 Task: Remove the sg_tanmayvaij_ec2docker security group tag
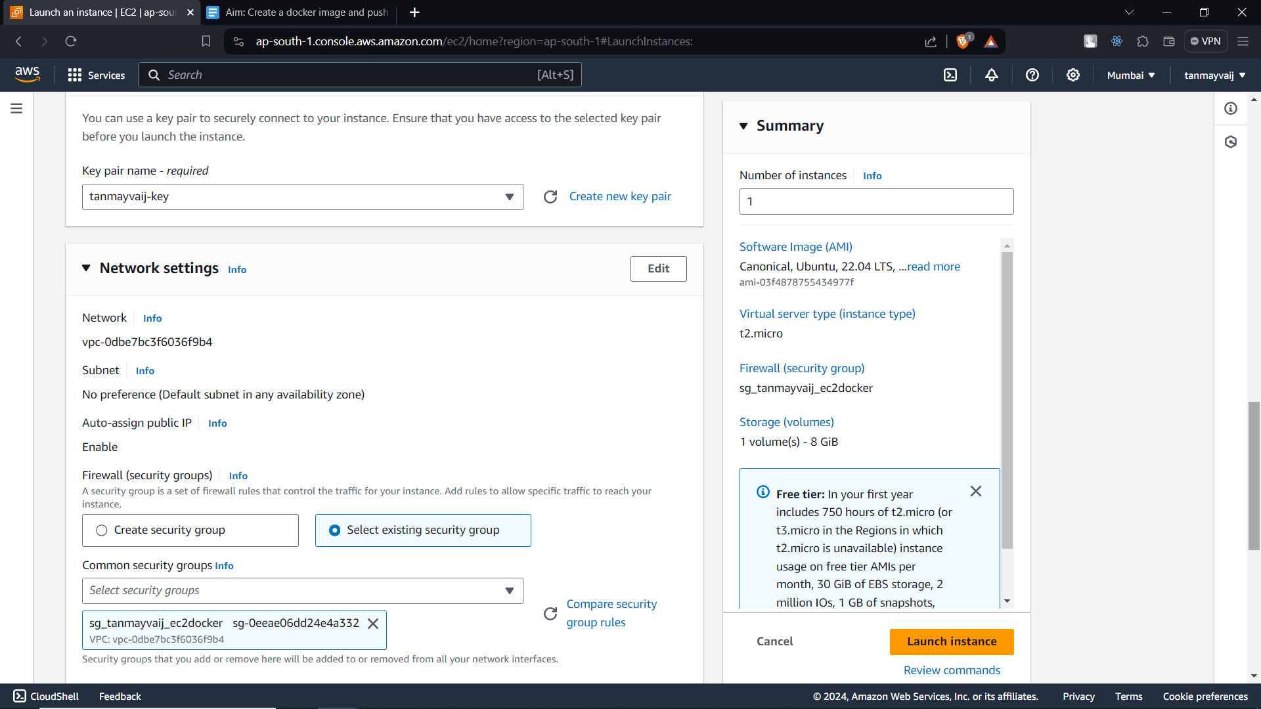pyautogui.click(x=373, y=624)
